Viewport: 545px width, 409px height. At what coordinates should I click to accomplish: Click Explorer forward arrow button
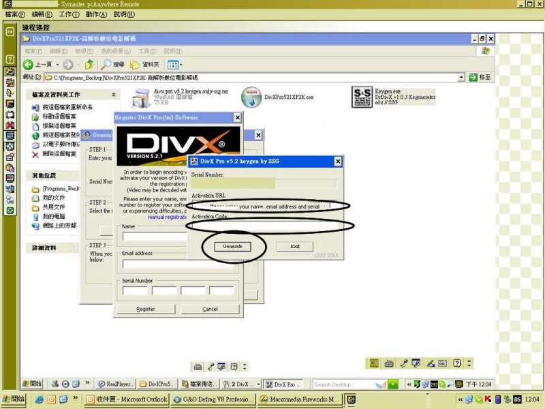[68, 64]
